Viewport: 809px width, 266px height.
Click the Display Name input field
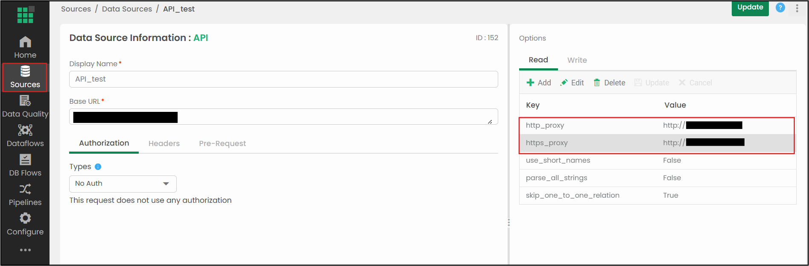pyautogui.click(x=283, y=79)
